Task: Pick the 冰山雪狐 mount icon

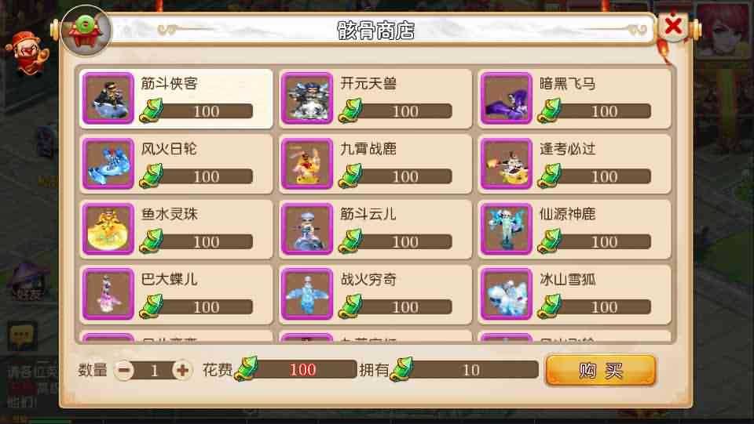Action: click(506, 294)
